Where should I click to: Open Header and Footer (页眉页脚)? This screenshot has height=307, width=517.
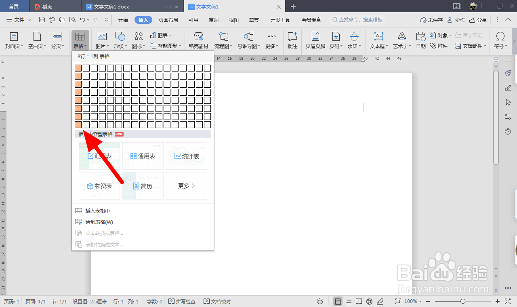tap(315, 41)
